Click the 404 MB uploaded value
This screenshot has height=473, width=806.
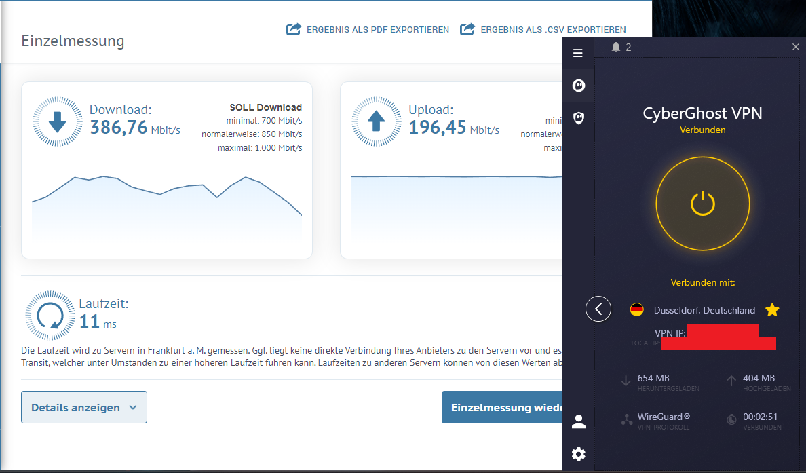pos(759,378)
